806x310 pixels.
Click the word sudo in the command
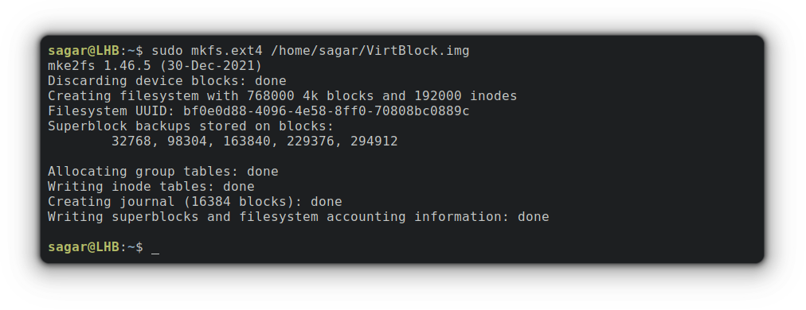167,51
